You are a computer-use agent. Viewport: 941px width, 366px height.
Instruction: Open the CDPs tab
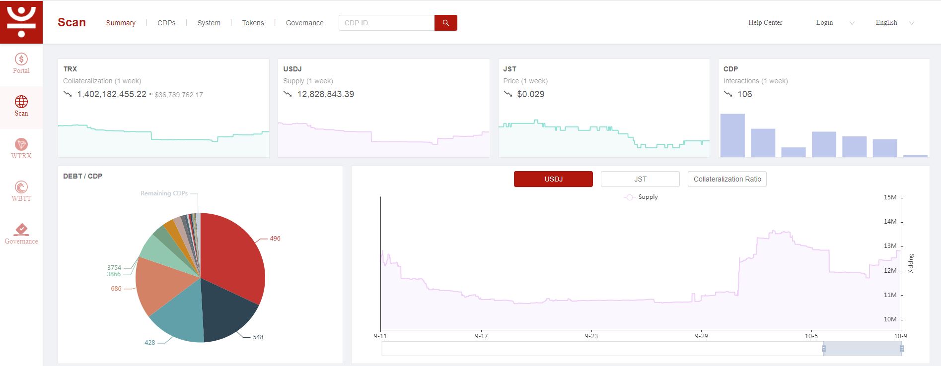tap(166, 23)
